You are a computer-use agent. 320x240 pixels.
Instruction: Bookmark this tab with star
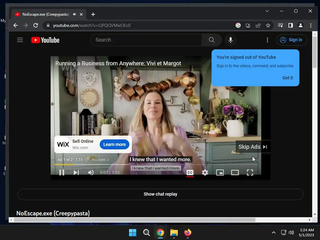point(268,25)
